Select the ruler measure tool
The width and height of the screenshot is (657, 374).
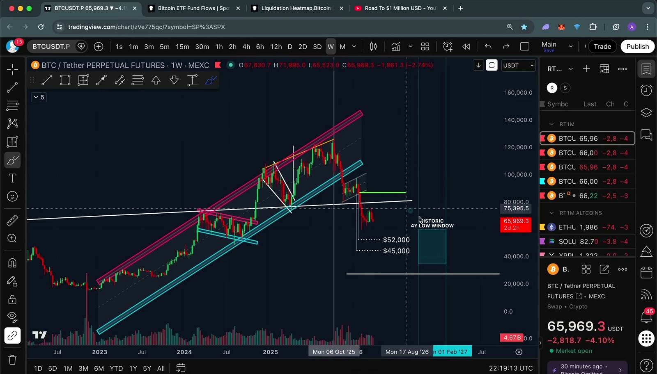(x=12, y=220)
